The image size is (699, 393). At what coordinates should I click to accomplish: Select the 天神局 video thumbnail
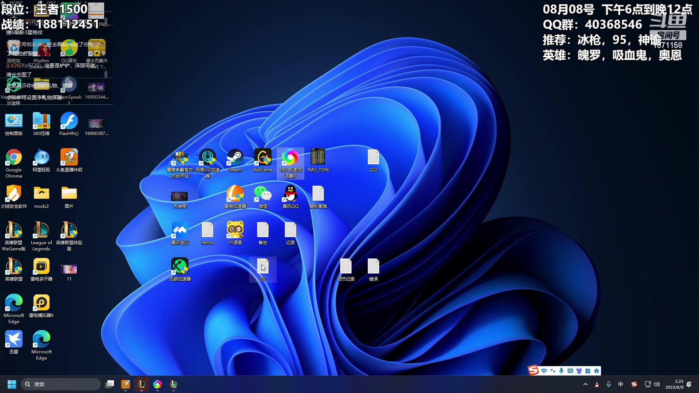coord(180,199)
